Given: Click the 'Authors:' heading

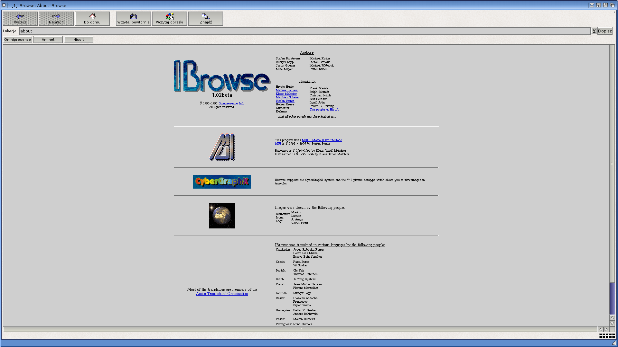Looking at the screenshot, I should (307, 53).
